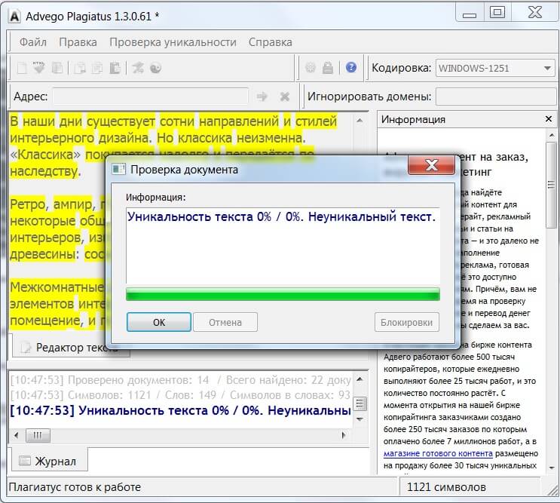Click highlighted word 'интерьерного' in the editor
This screenshot has width=560, height=503.
tap(52, 138)
